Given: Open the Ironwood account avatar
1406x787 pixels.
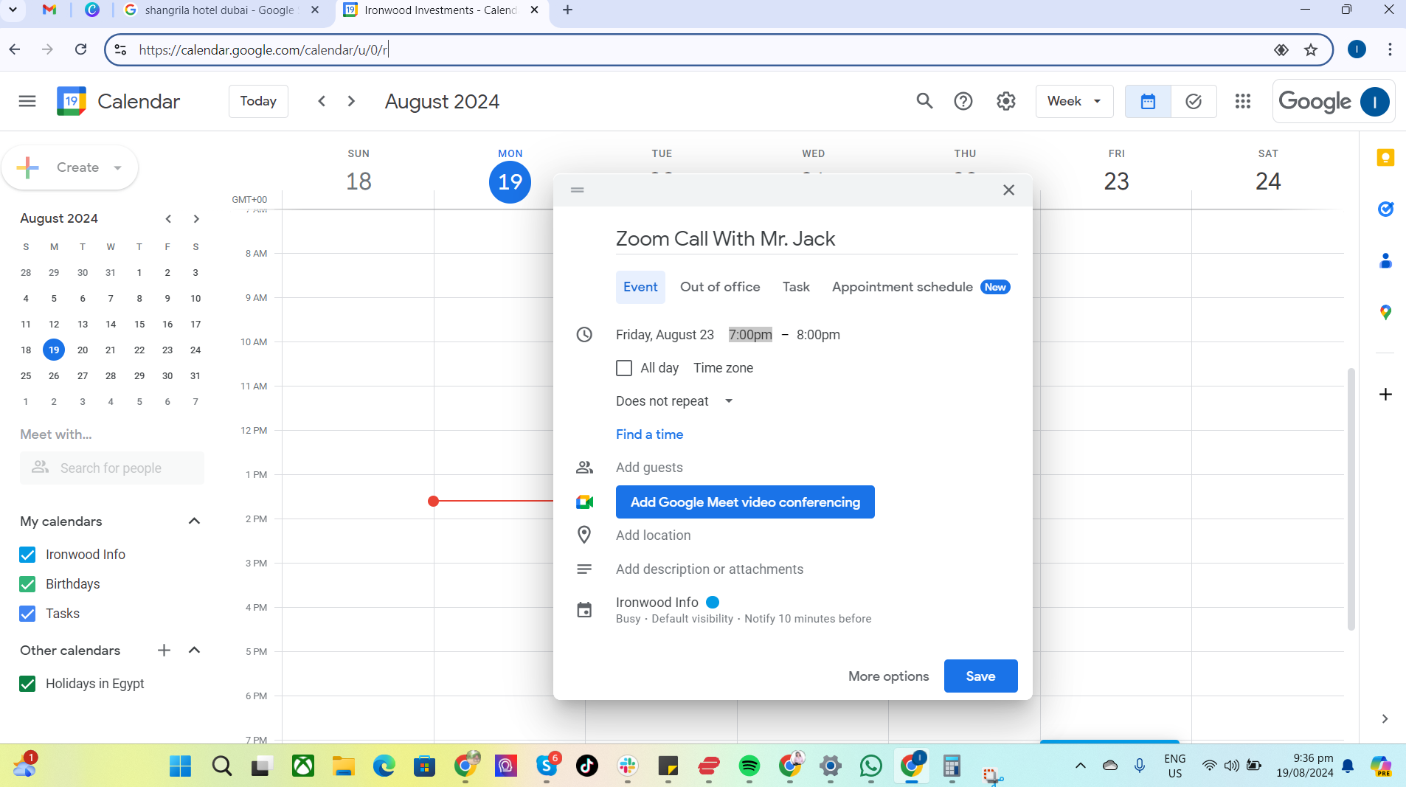Looking at the screenshot, I should [x=1374, y=101].
